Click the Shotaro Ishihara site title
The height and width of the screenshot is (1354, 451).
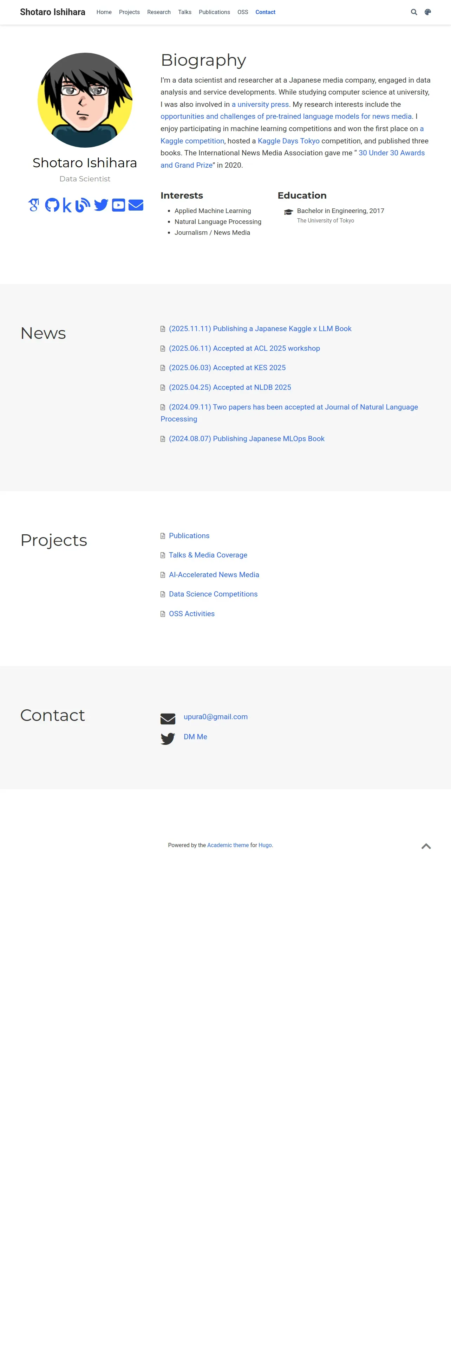(x=52, y=12)
